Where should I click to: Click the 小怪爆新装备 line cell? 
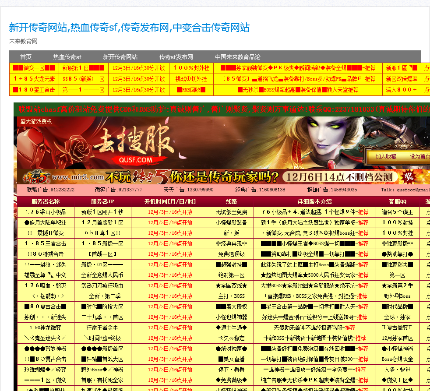tap(231, 222)
